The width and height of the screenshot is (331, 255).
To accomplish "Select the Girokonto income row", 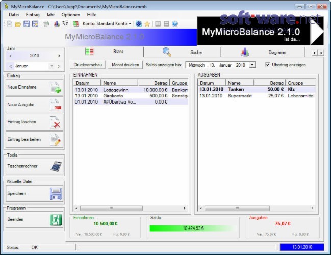I will point(131,96).
